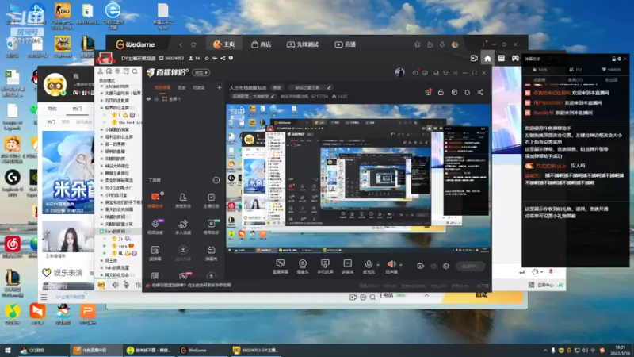
Task: Open the gift box icon above preview
Action: click(428, 92)
